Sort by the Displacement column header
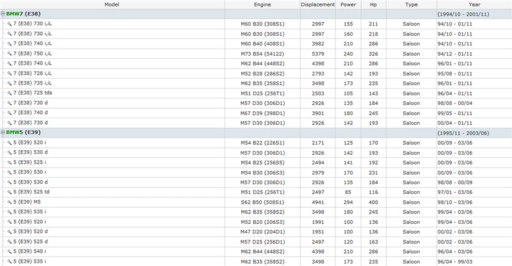This screenshot has width=512, height=266. [x=317, y=4]
